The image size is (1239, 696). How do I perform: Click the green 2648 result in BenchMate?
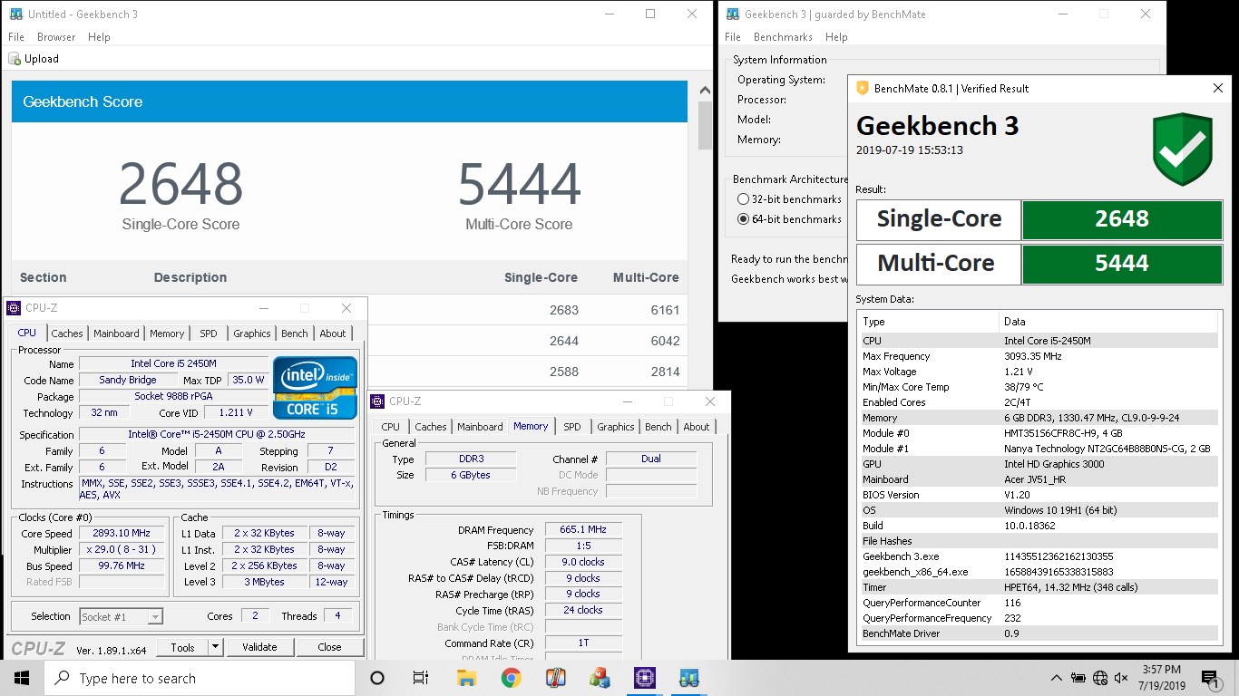pyautogui.click(x=1122, y=218)
